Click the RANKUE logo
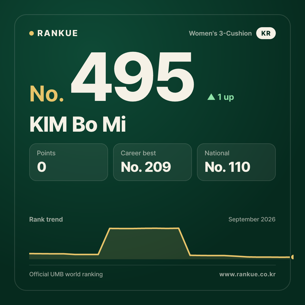The width and height of the screenshot is (305, 305). pos(54,33)
